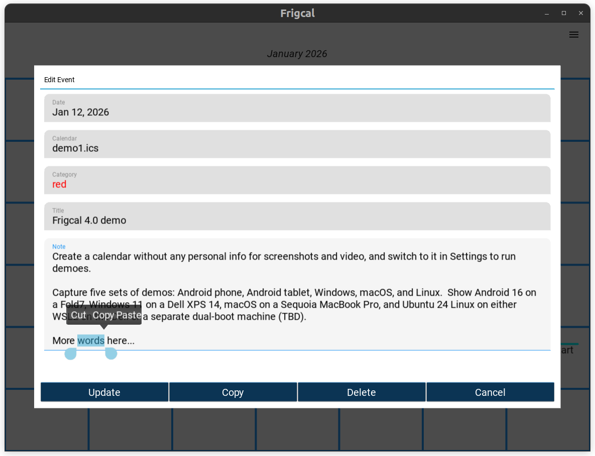Choose Paste in the text selection popup
595x456 pixels.
(x=129, y=315)
